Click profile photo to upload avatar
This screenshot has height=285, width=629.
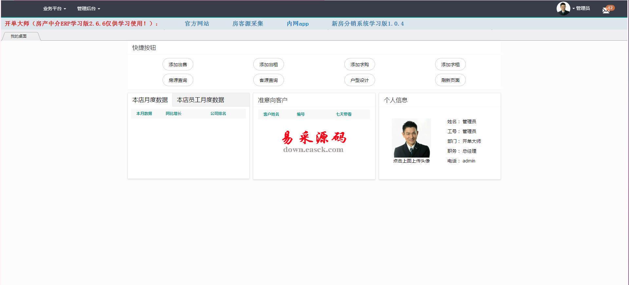[411, 138]
